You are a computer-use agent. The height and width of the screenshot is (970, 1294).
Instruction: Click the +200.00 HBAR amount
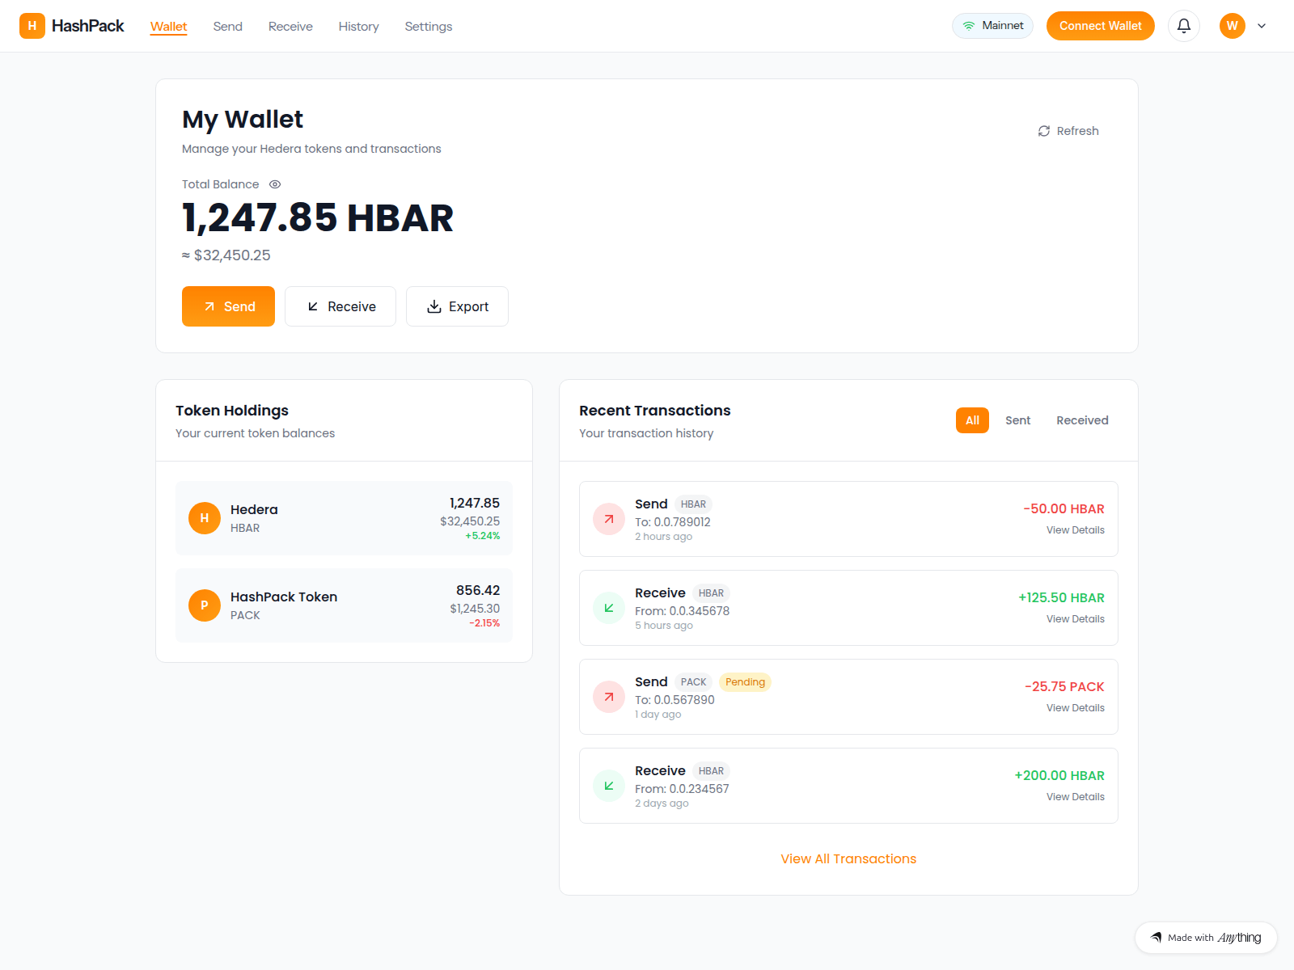pos(1059,776)
